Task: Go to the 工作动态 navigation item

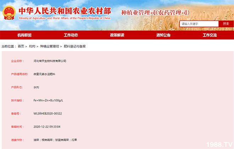Action: (x=71, y=35)
